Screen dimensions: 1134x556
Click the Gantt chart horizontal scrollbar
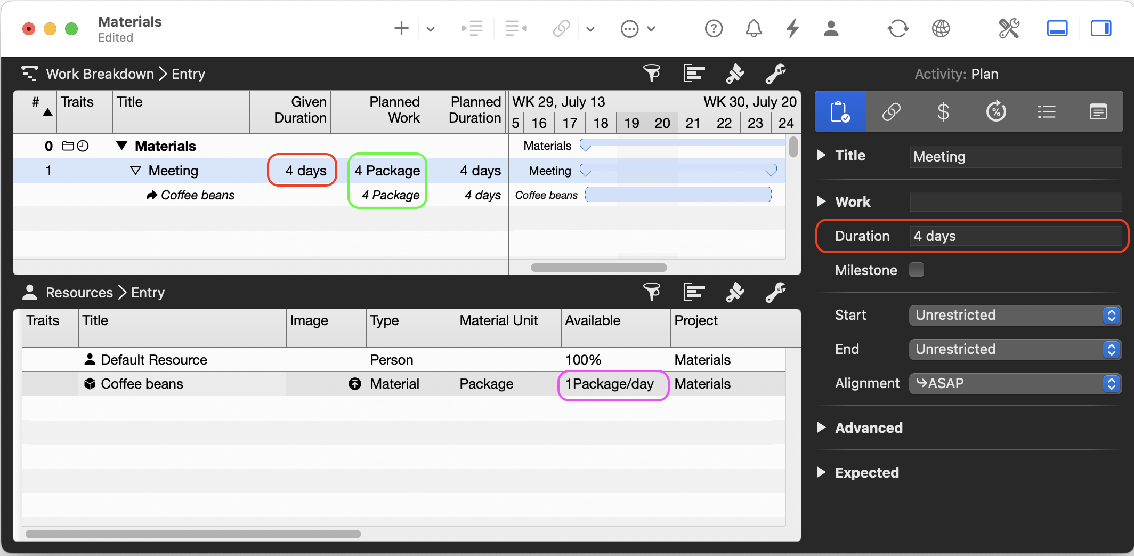(598, 268)
